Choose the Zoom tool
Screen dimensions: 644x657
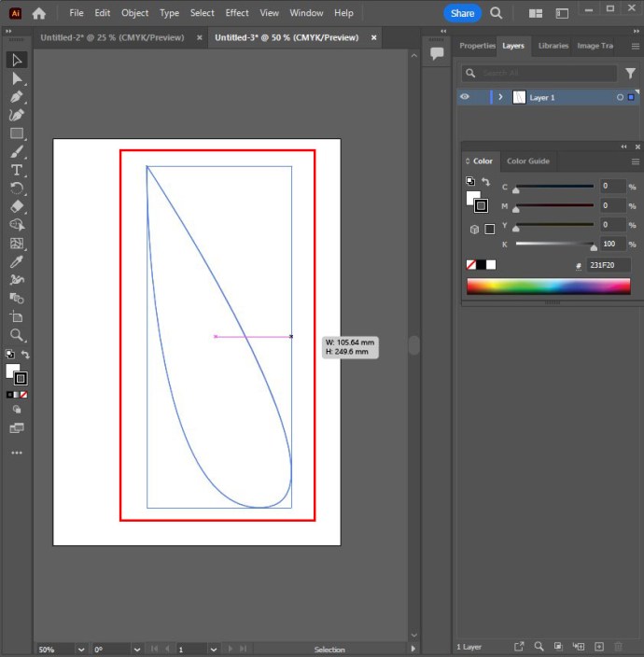pos(17,334)
